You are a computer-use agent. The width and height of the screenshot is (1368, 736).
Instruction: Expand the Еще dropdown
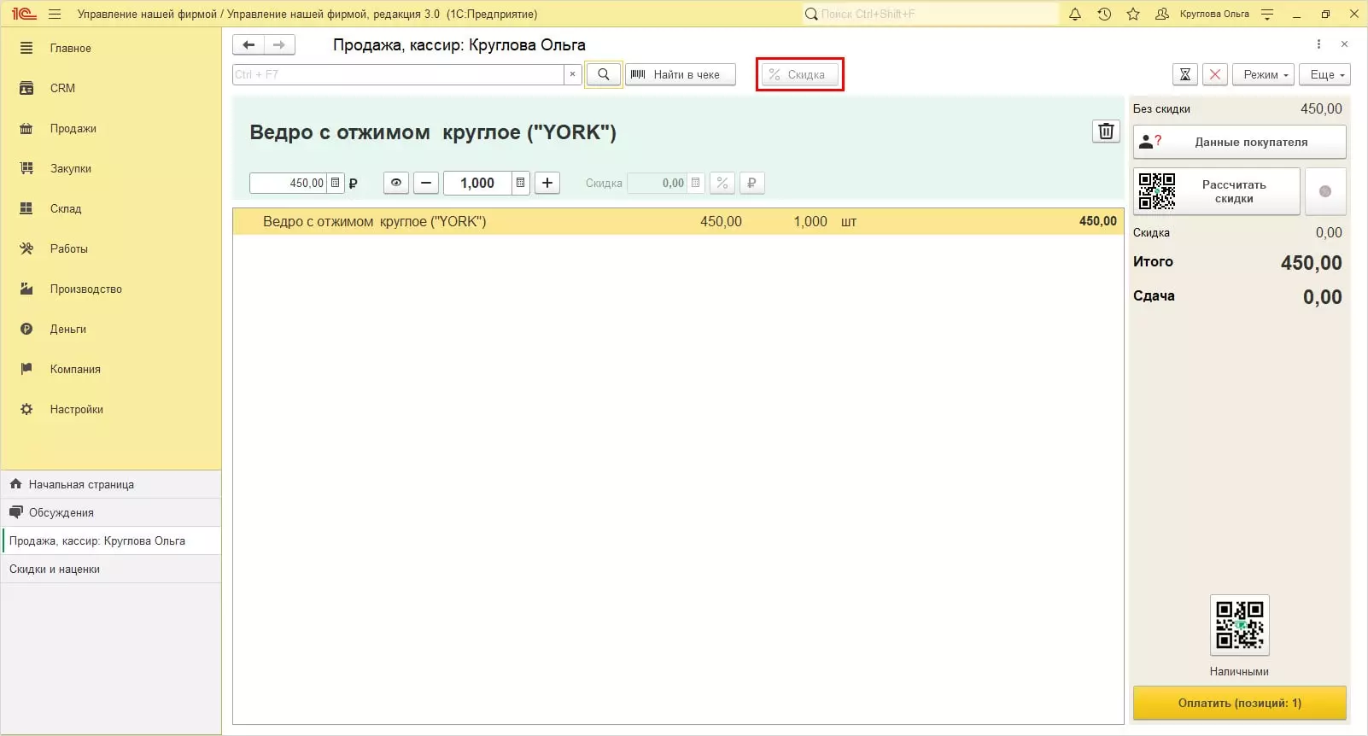click(x=1325, y=74)
